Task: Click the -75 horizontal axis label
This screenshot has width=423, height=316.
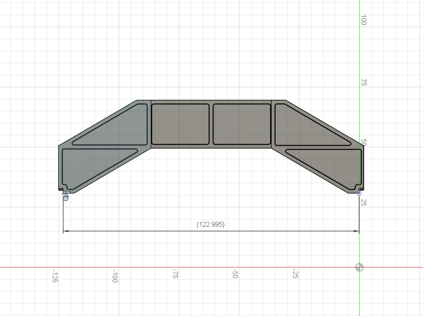Action: click(175, 273)
